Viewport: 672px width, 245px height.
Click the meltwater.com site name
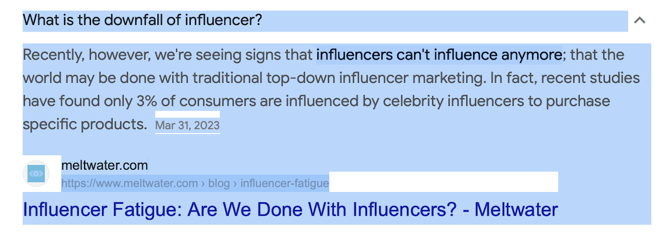(104, 165)
